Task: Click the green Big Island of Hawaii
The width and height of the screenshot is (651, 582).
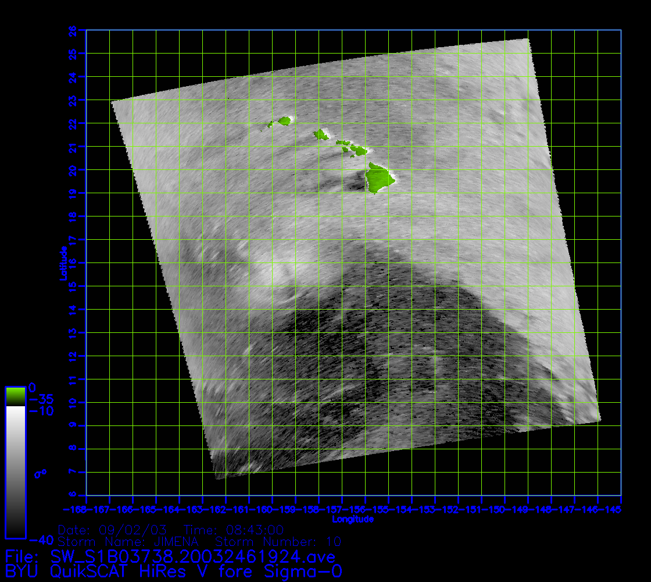Action: (379, 177)
